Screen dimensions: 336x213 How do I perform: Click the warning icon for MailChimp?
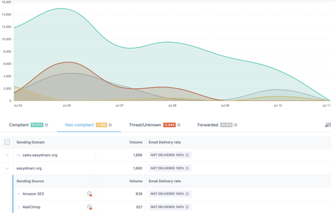click(89, 207)
